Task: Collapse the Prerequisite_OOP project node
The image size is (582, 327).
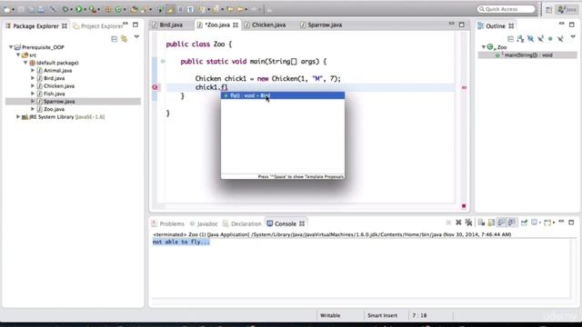Action: pyautogui.click(x=11, y=47)
